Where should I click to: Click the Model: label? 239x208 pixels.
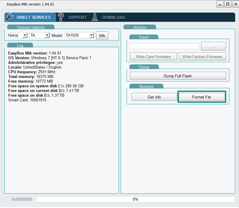(x=57, y=35)
